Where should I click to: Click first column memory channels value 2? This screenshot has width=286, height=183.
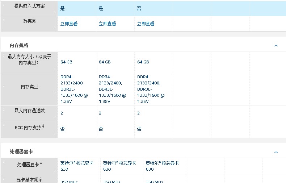62,113
